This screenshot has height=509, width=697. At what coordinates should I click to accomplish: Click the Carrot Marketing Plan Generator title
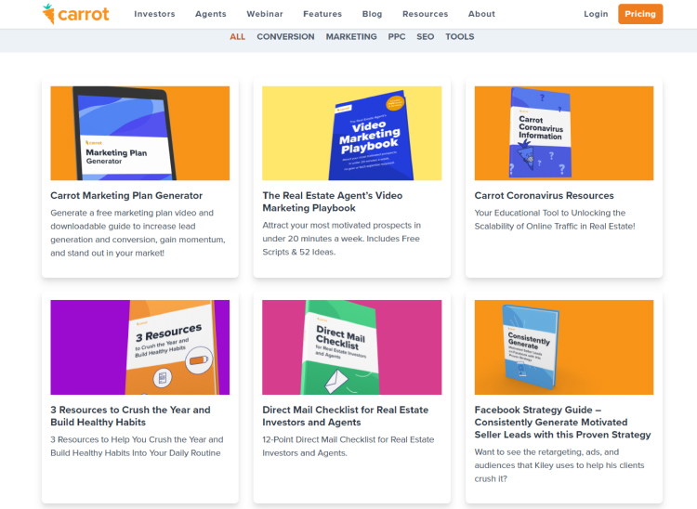(x=126, y=195)
